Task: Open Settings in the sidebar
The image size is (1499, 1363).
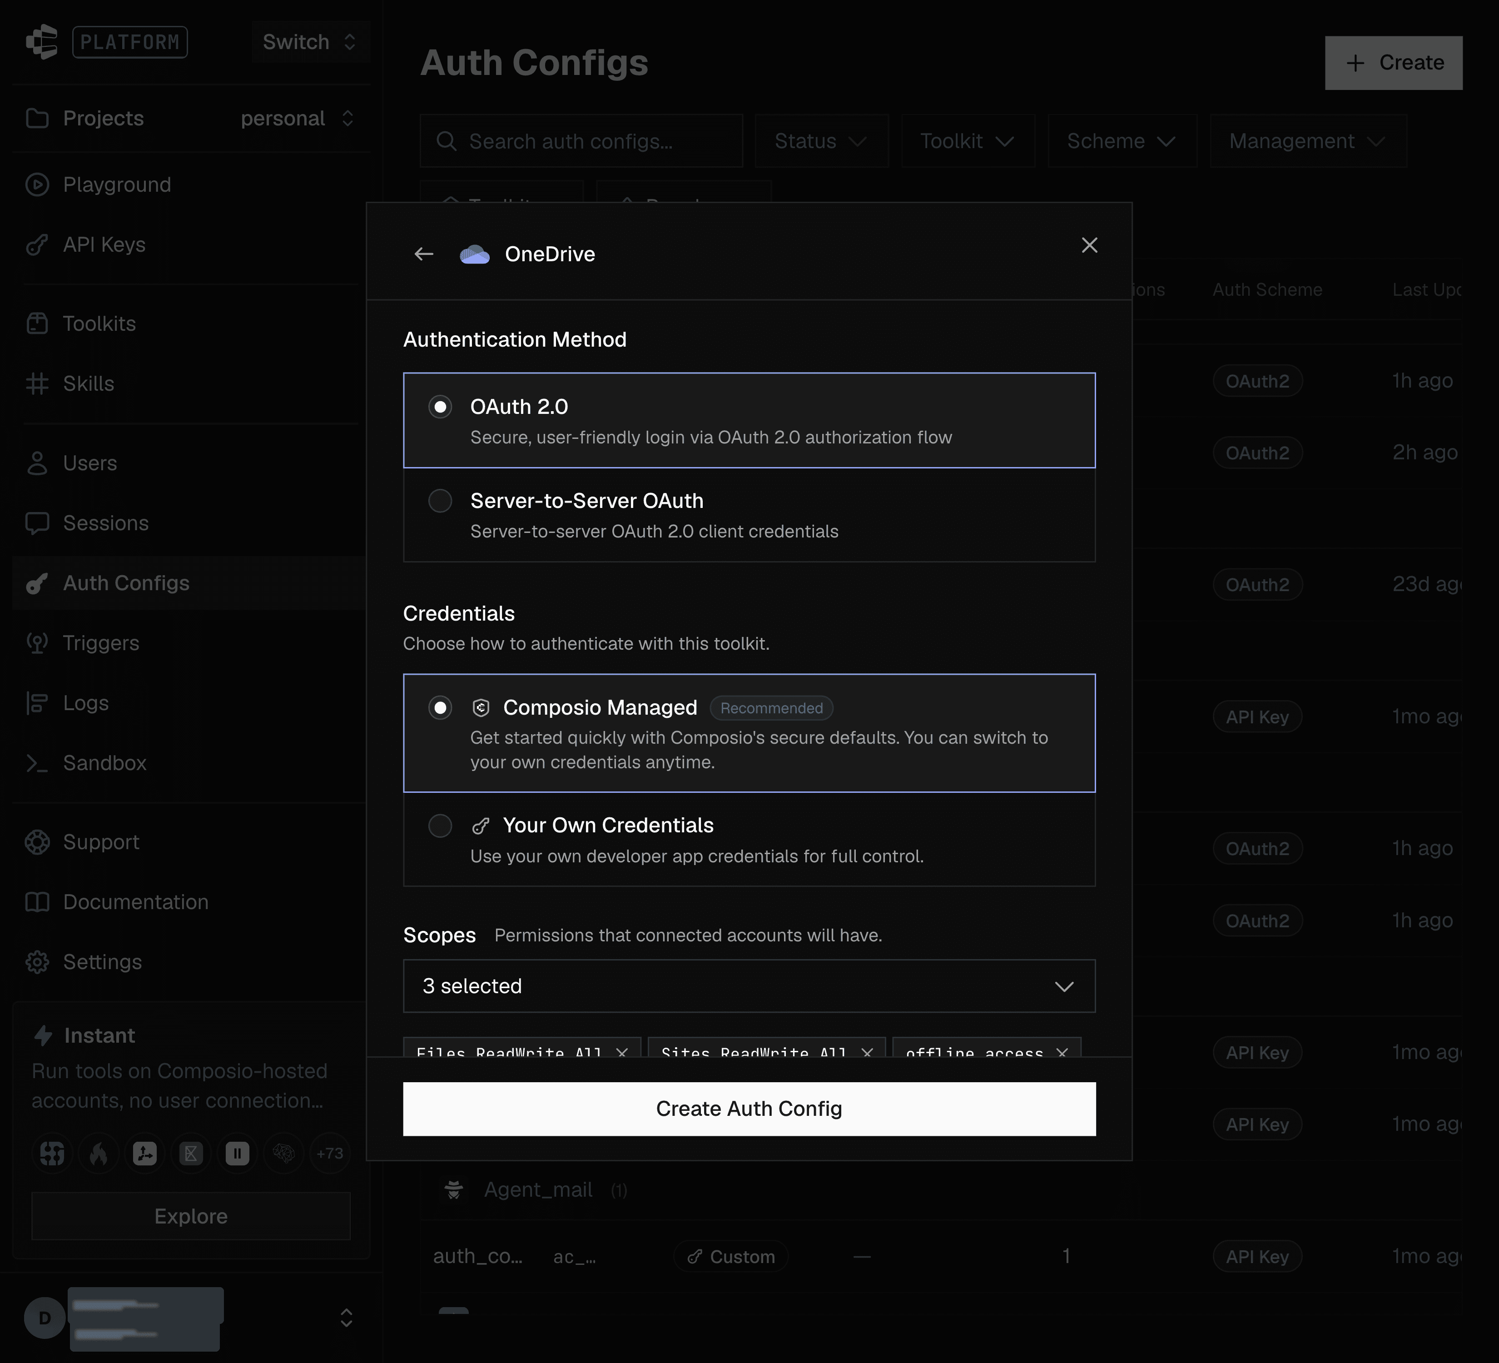Action: 191,961
